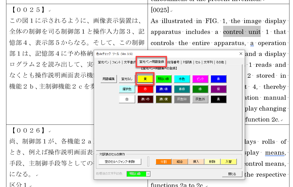Screen dimensions: 293x187
Task: Apply the ピンク highlight color
Action: (200, 79)
